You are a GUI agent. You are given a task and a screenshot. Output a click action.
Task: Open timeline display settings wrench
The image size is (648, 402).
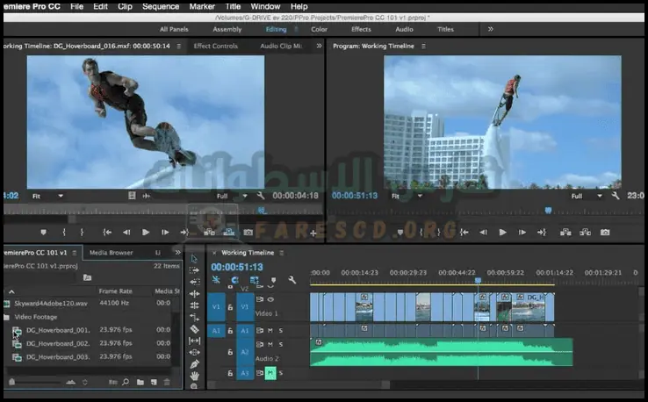coord(292,280)
